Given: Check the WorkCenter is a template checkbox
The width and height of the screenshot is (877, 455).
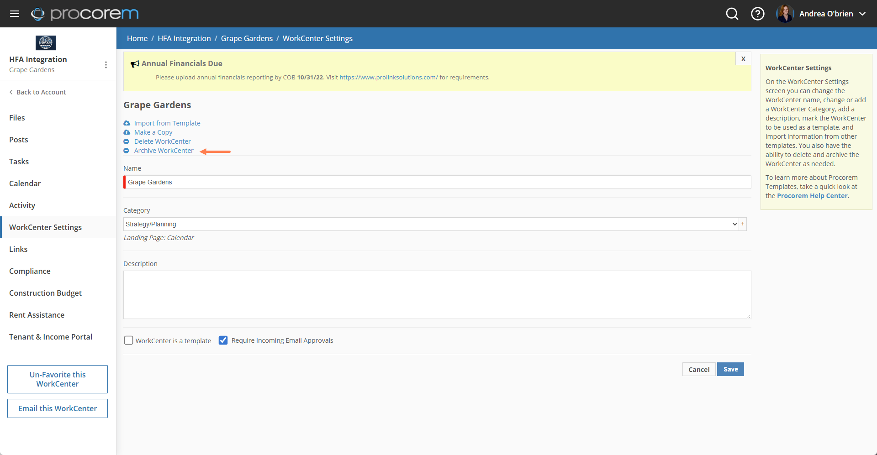Looking at the screenshot, I should (x=129, y=340).
